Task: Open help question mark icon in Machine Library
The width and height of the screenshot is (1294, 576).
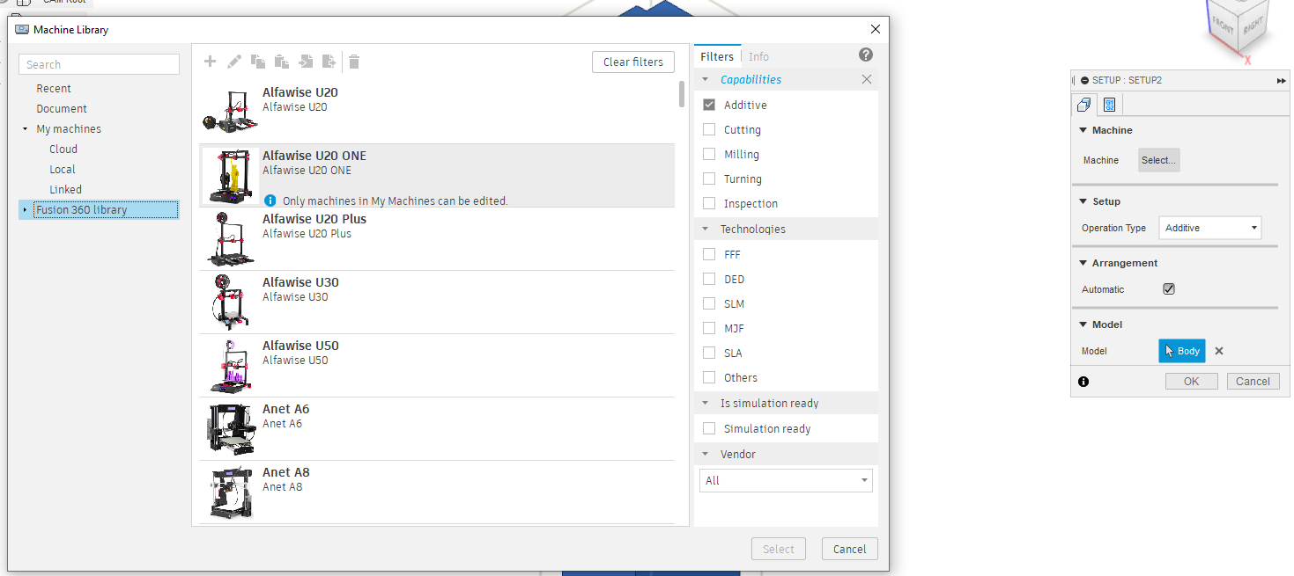Action: coord(866,55)
